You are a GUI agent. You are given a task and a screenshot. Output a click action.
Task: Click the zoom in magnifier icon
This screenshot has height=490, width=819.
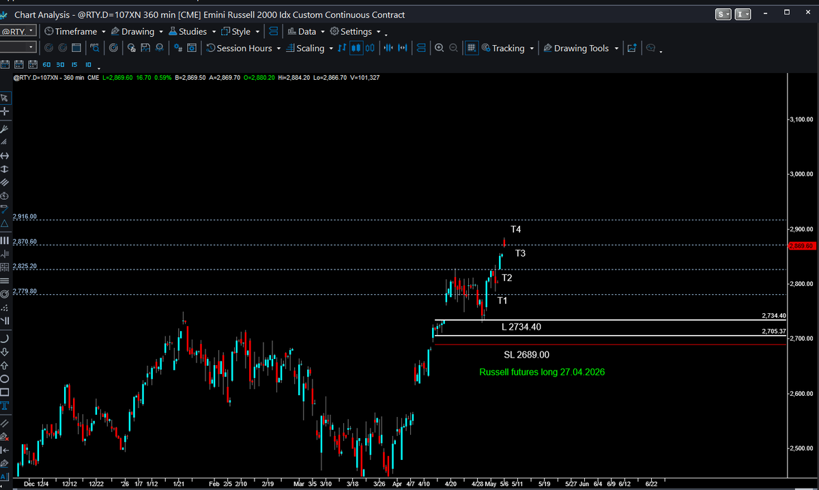pos(439,48)
